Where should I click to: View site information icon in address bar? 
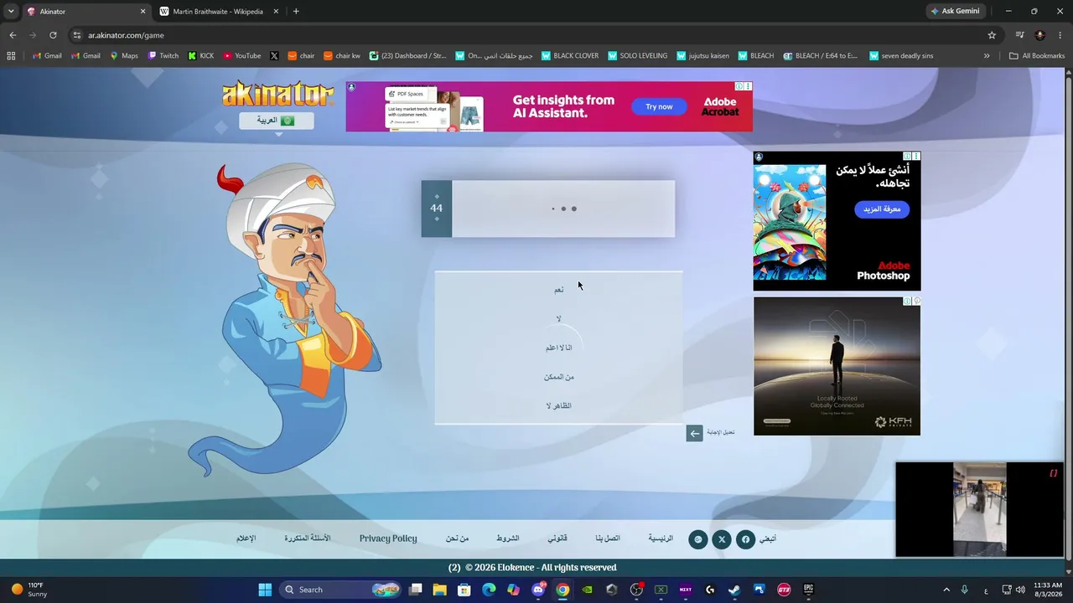tap(77, 35)
